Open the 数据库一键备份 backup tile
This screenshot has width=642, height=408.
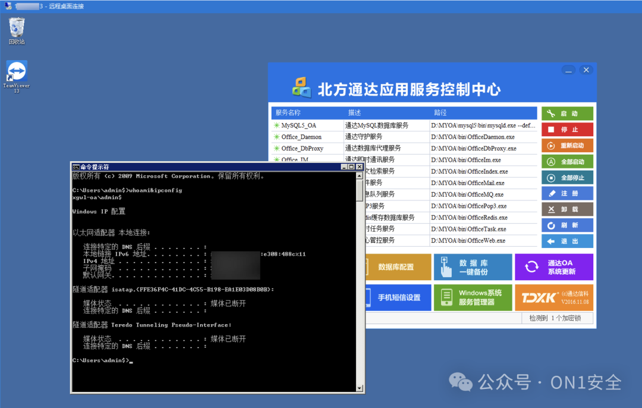(473, 267)
